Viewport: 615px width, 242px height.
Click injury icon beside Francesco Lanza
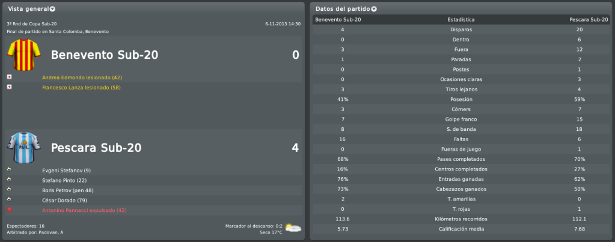pos(10,87)
